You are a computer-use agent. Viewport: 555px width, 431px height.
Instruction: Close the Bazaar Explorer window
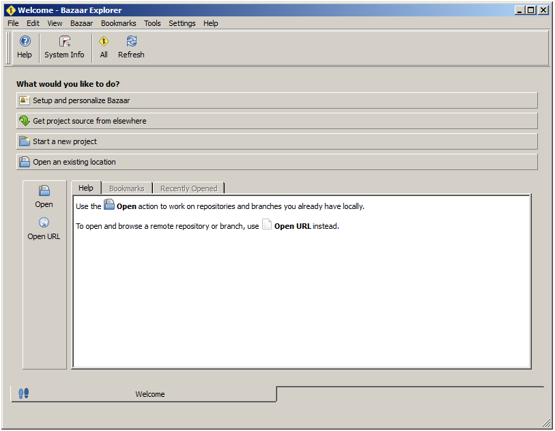tap(543, 10)
